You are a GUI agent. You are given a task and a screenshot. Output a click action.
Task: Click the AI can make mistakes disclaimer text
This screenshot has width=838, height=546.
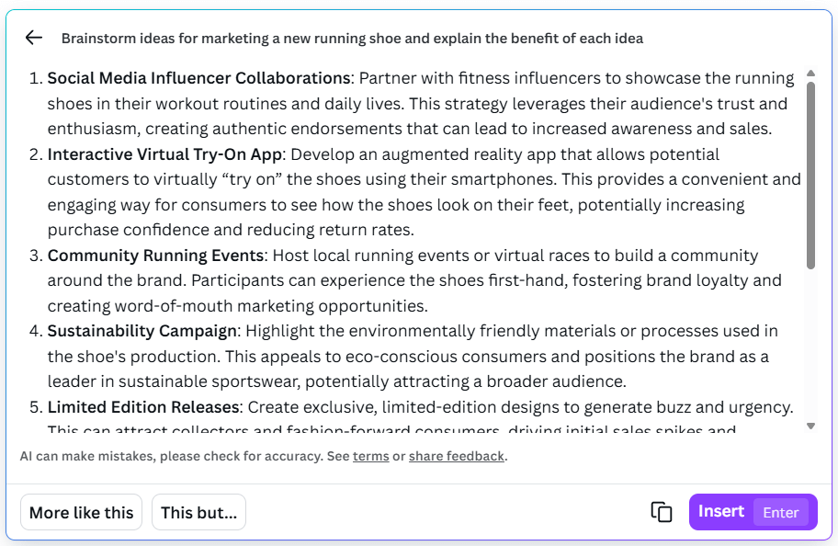[264, 456]
